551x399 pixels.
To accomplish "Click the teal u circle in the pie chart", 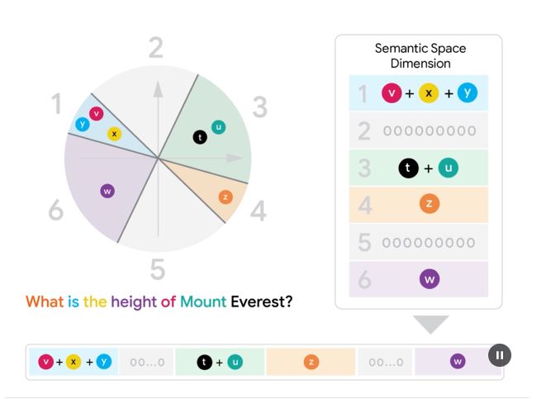I will pos(219,127).
